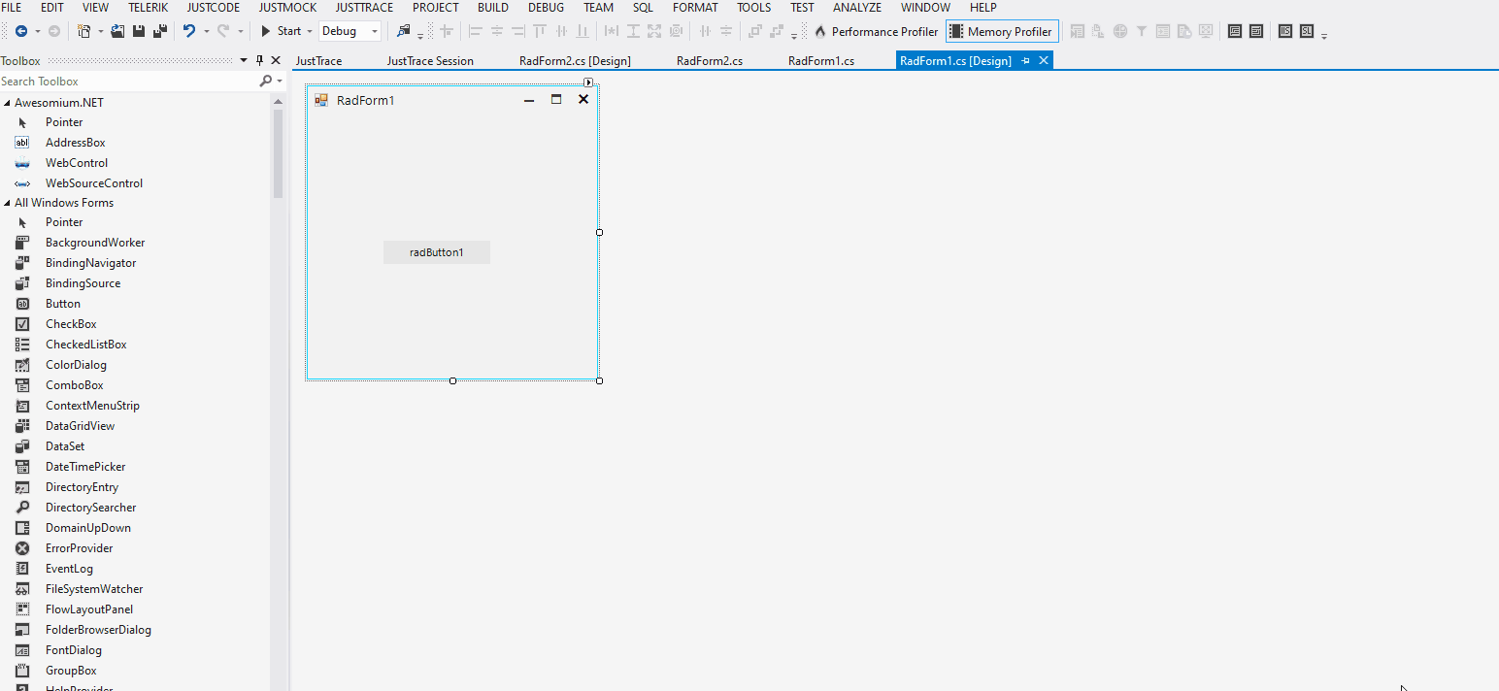The height and width of the screenshot is (691, 1499).
Task: Open the Navigate Backward history dropdown
Action: [38, 32]
